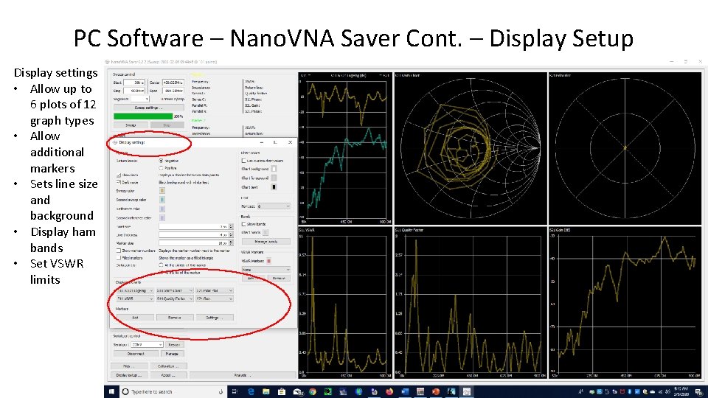Image resolution: width=708 pixels, height=398 pixels.
Task: Click the serial port Manage button
Action: coord(172,354)
